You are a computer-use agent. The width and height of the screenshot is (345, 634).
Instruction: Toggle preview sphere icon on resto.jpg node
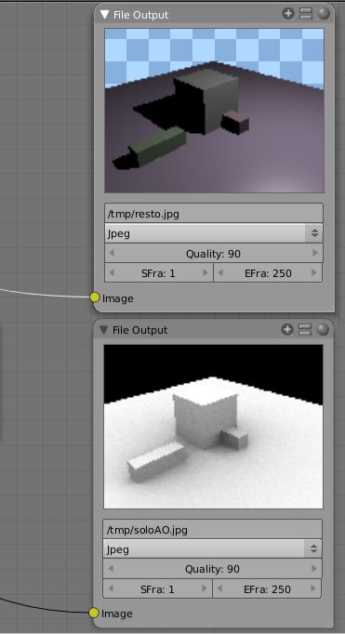click(x=324, y=14)
